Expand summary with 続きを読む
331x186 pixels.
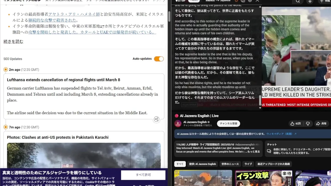click(x=13, y=42)
